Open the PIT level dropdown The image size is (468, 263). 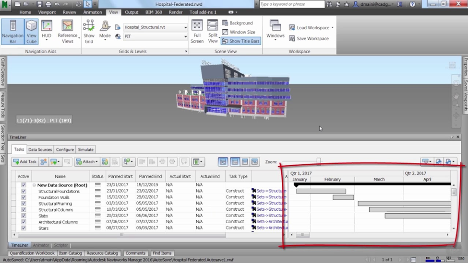pyautogui.click(x=185, y=36)
